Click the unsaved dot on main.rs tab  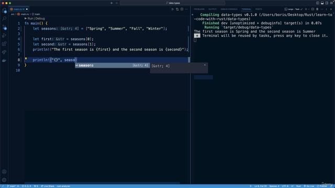tap(27, 9)
